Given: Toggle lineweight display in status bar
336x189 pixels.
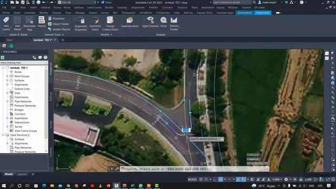Looking at the screenshot, I should tap(252, 180).
